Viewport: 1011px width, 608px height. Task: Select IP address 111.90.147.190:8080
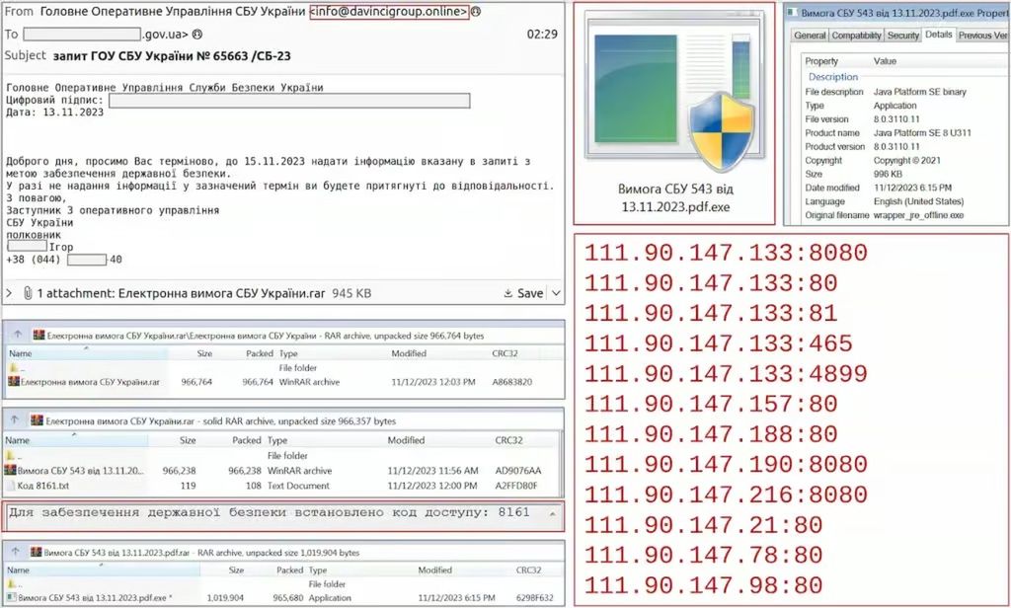[x=726, y=464]
